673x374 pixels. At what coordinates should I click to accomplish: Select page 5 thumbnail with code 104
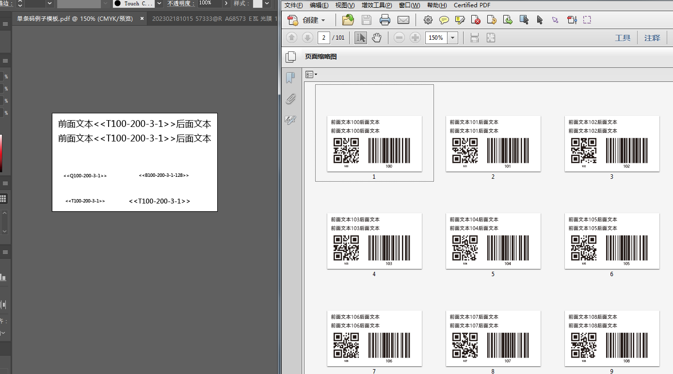coord(493,241)
